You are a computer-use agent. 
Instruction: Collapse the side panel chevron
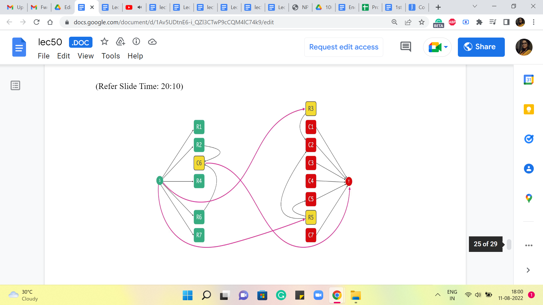pyautogui.click(x=528, y=270)
